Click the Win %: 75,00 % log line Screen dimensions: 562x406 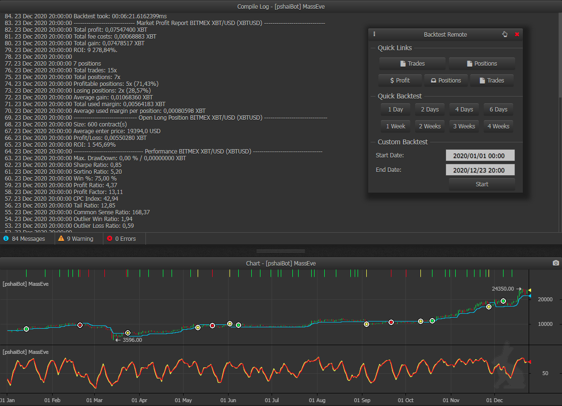(x=60, y=179)
